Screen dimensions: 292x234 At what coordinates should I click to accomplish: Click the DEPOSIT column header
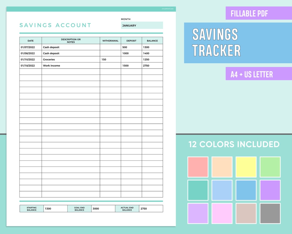(131, 40)
